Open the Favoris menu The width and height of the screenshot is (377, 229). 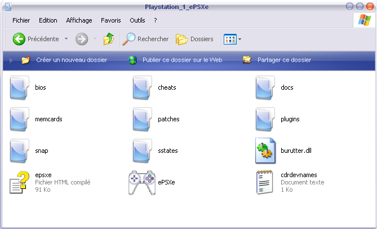pyautogui.click(x=111, y=20)
